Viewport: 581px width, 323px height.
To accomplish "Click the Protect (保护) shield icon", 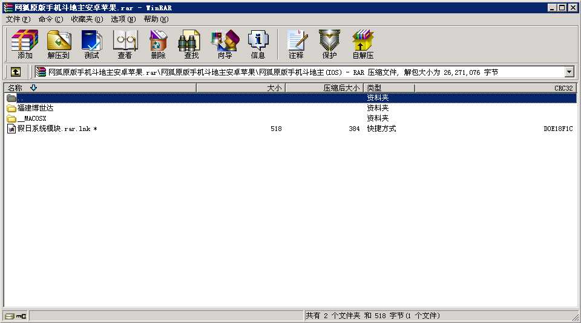I will click(329, 44).
